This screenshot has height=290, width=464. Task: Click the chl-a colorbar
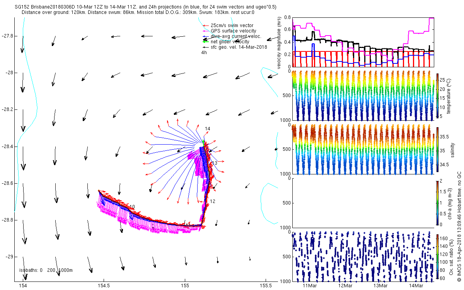(437, 203)
